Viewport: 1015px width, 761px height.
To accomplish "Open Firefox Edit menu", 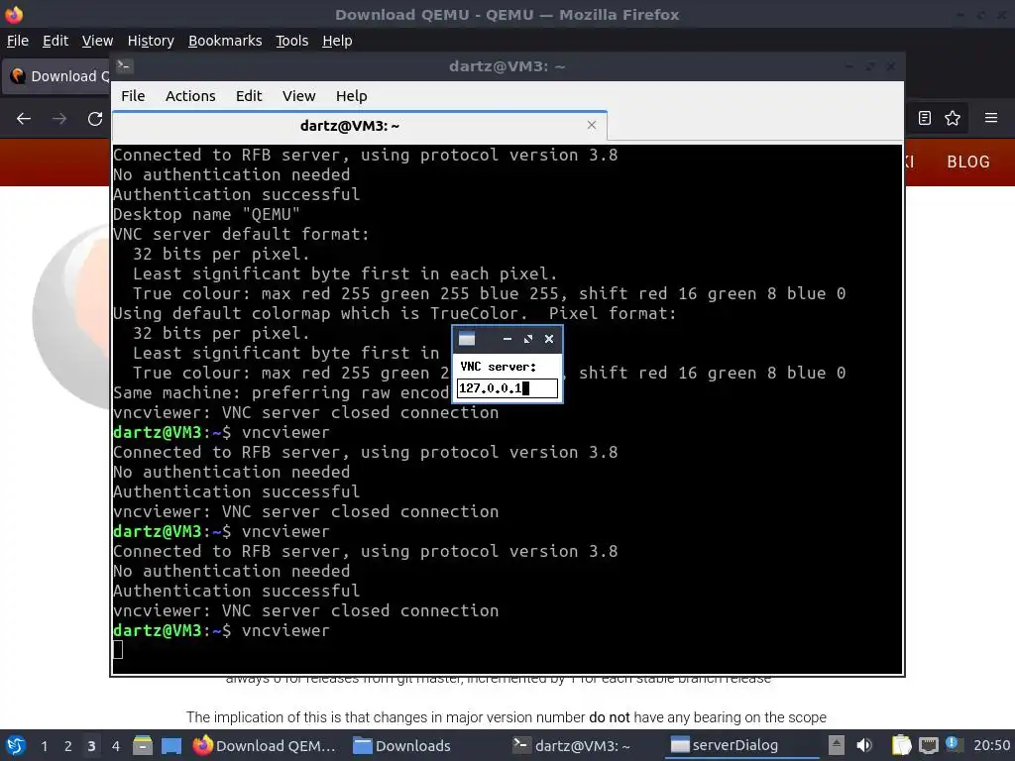I will coord(56,41).
